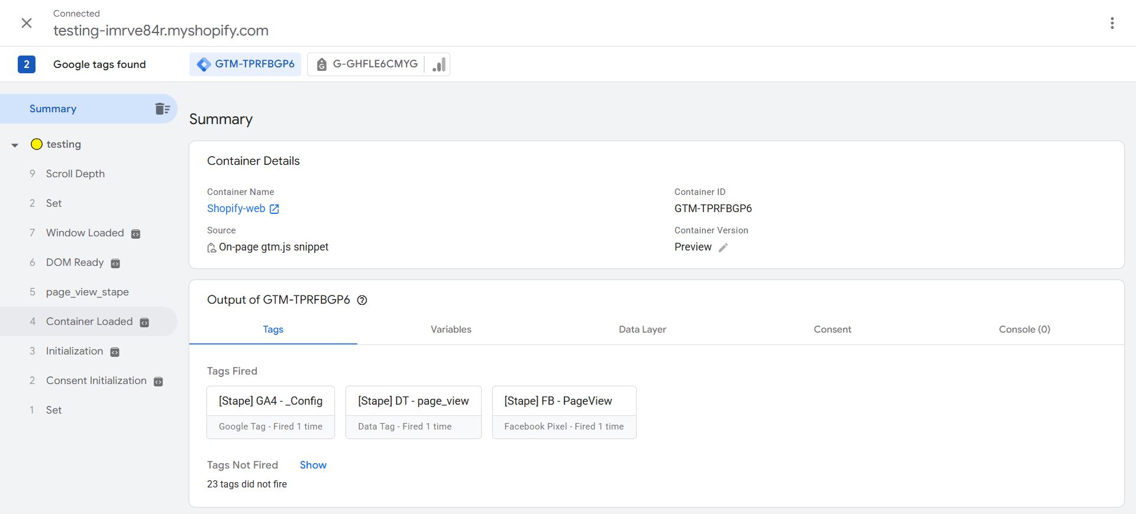This screenshot has height=514, width=1136.
Task: Switch to the Variables tab
Action: click(451, 330)
